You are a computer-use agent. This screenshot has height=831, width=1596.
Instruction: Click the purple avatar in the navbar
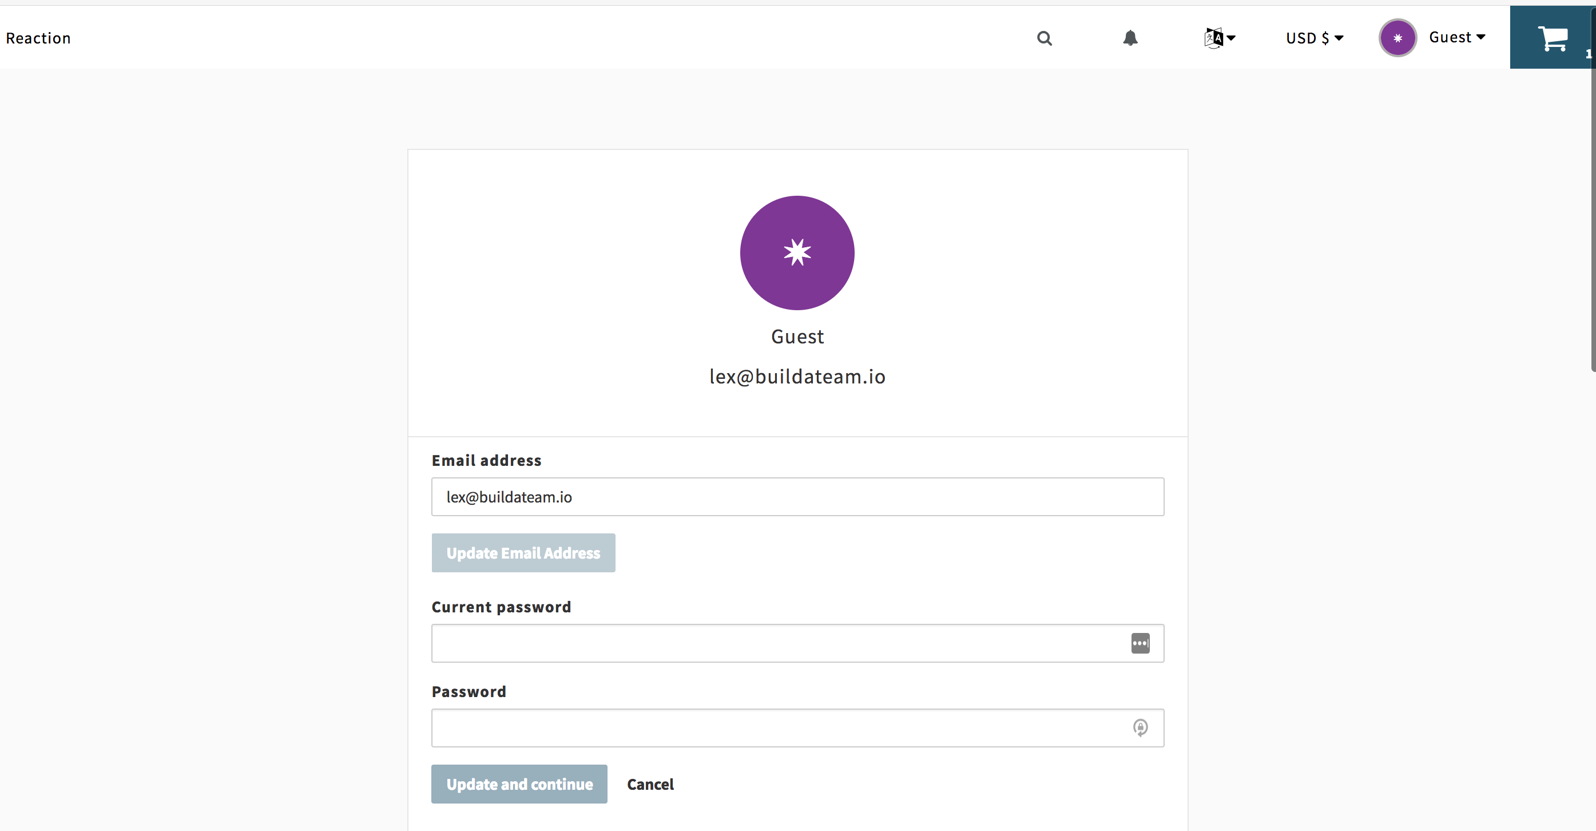tap(1397, 38)
